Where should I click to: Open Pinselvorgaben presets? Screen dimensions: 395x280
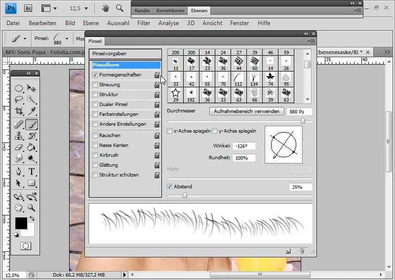pyautogui.click(x=125, y=54)
